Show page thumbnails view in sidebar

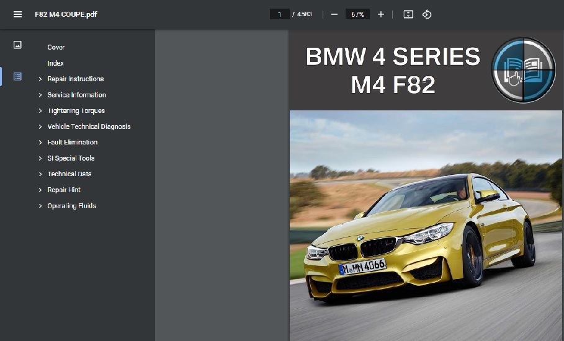click(17, 45)
